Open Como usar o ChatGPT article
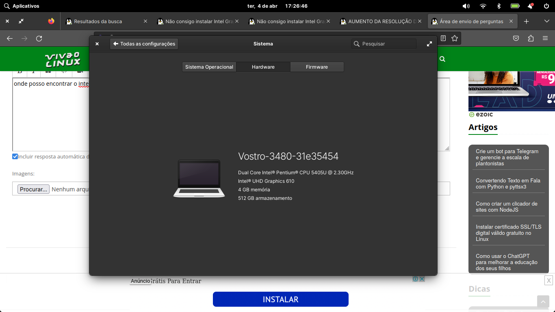 pyautogui.click(x=507, y=262)
